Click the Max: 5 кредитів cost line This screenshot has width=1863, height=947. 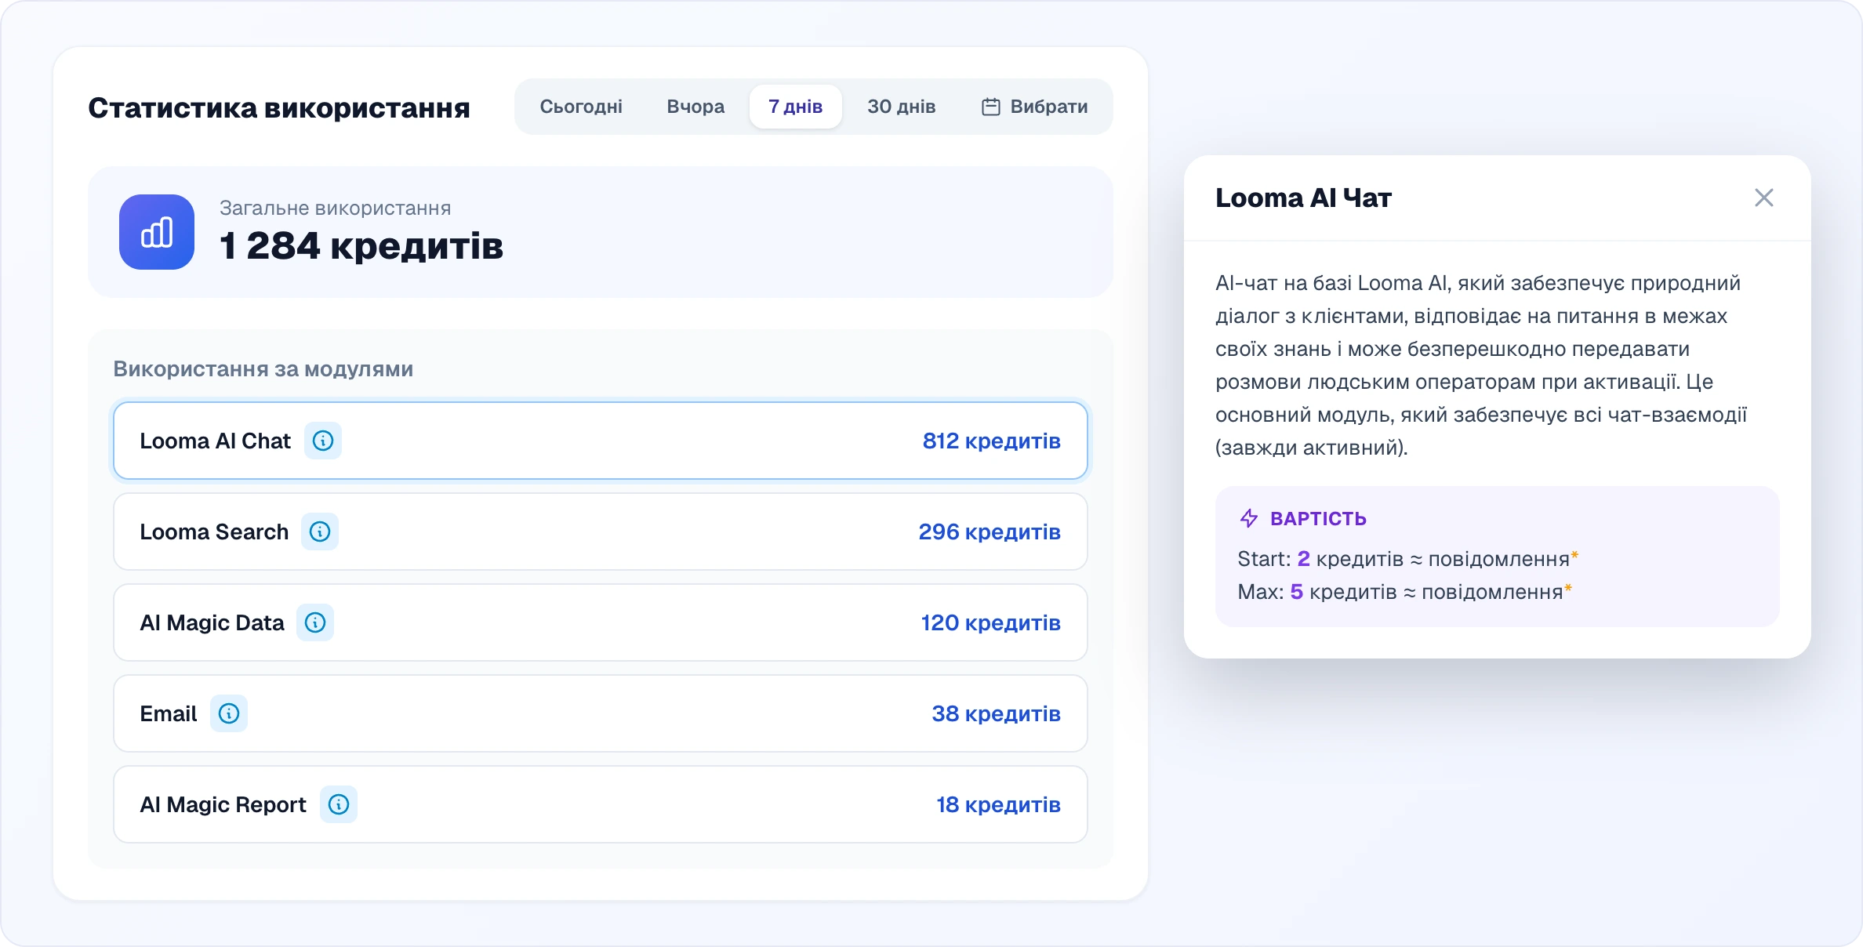tap(1404, 591)
